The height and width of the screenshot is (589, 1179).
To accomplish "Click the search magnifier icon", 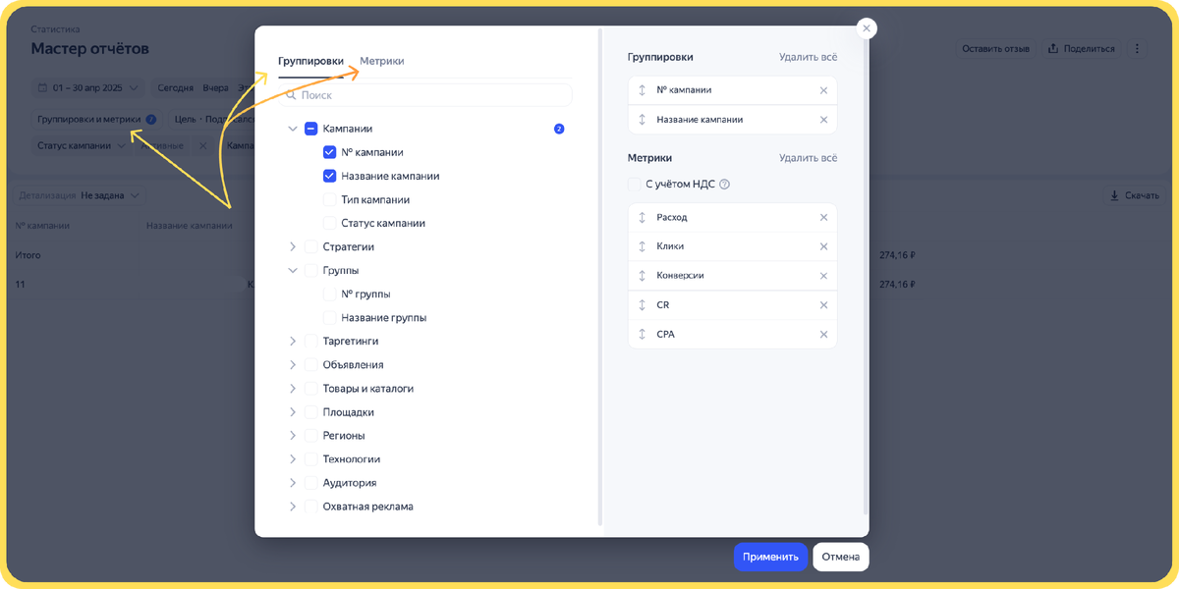I will click(291, 95).
